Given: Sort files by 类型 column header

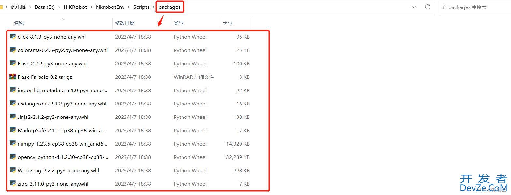Looking at the screenshot, I should 179,23.
